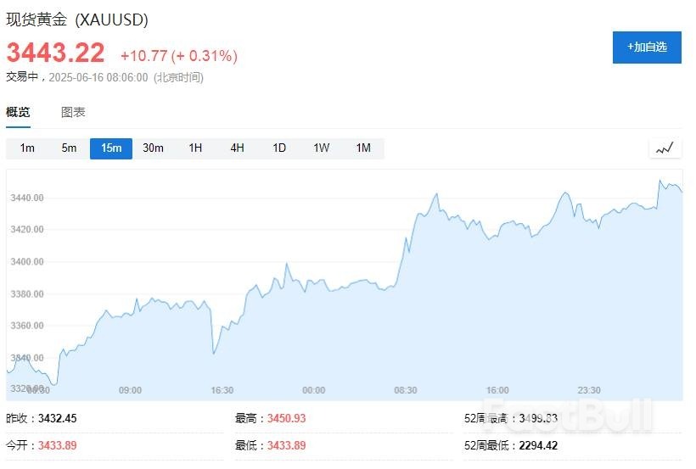Click the 昨收 value 3432.45

click(58, 418)
